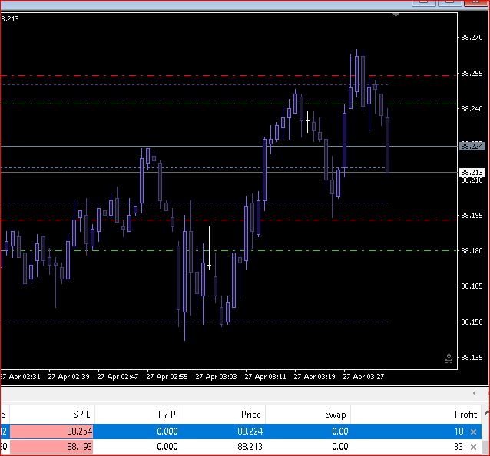Click the Swap column header

336,414
